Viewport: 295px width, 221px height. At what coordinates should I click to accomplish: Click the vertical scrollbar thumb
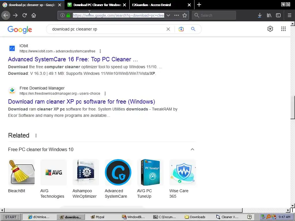(x=293, y=107)
